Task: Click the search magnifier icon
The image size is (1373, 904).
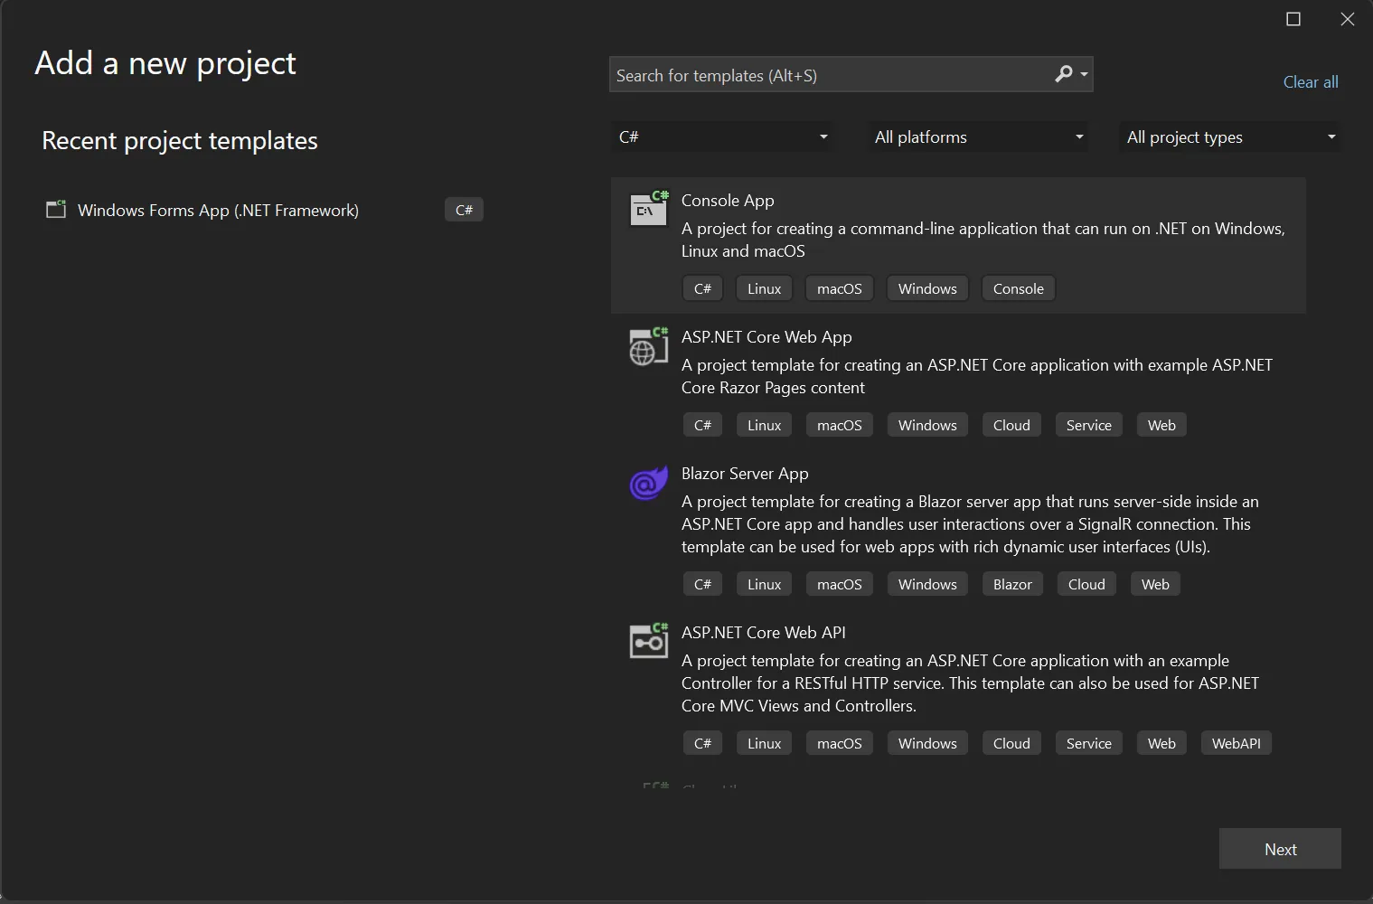Action: [x=1064, y=74]
